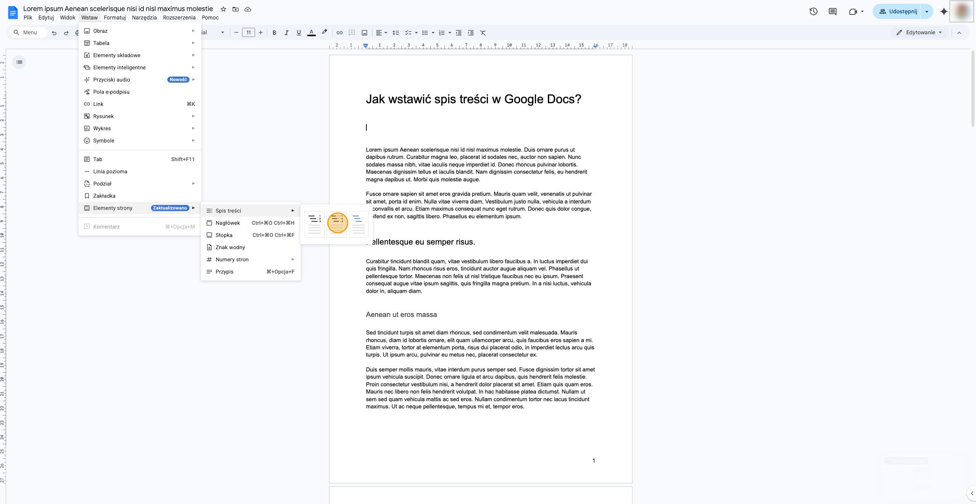Click the Undo arrow in toolbar

click(x=54, y=33)
